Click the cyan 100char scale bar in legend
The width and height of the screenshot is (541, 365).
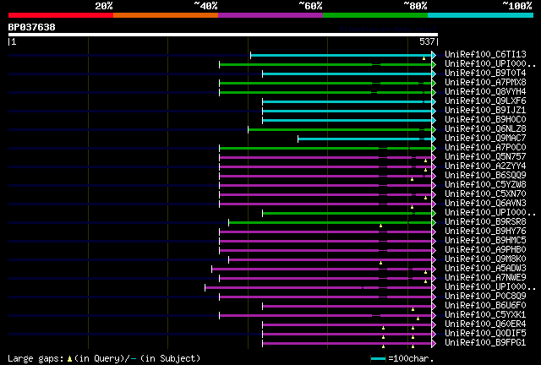pos(378,359)
